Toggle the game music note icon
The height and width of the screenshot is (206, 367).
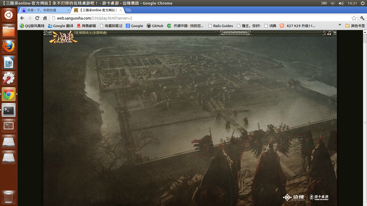330,33
